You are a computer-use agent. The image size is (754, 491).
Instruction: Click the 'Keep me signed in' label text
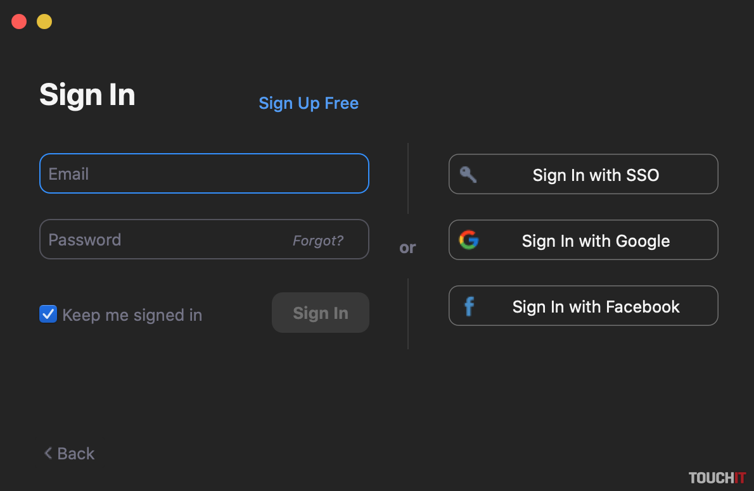click(132, 315)
